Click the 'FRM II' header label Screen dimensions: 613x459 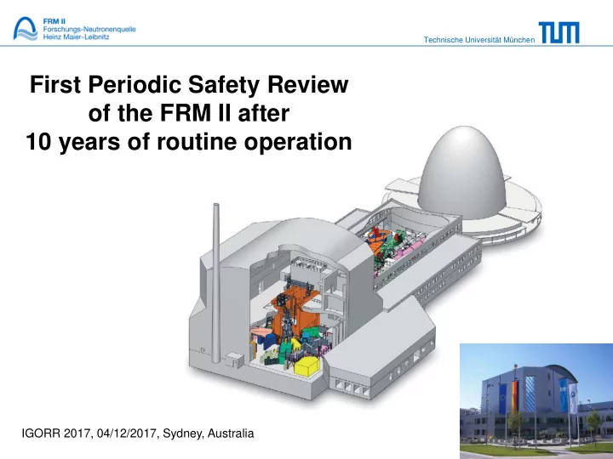coord(54,21)
